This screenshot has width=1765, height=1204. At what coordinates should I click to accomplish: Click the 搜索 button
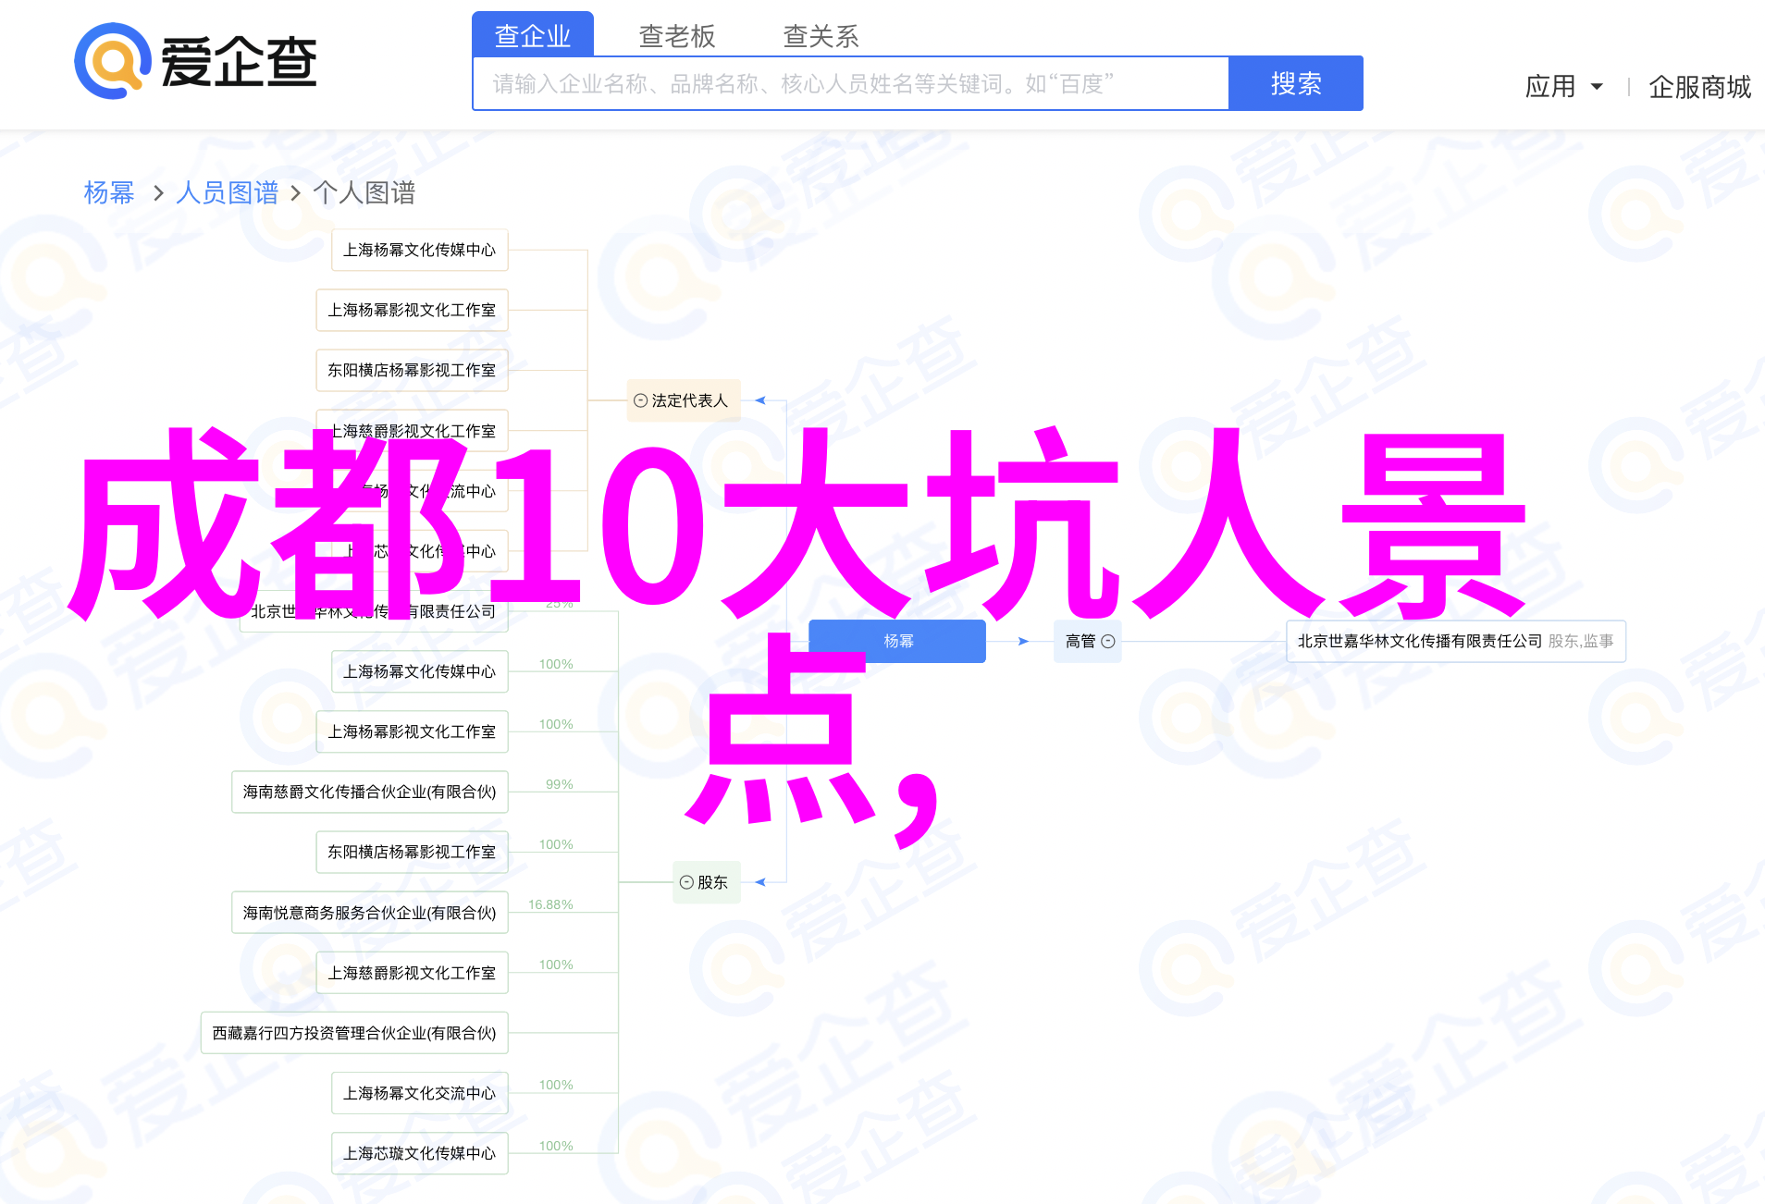(1296, 83)
